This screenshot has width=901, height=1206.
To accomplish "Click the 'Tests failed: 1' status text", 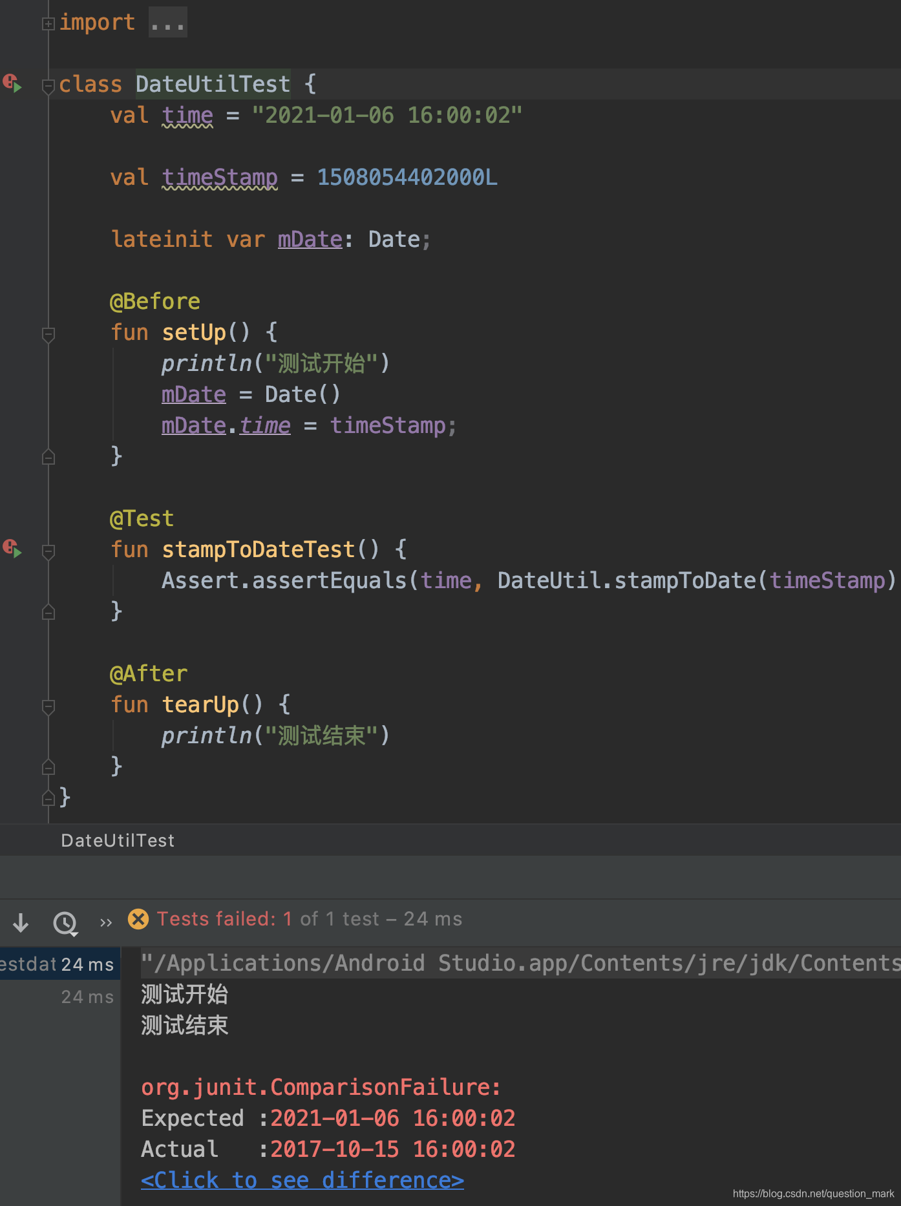I will click(x=224, y=918).
